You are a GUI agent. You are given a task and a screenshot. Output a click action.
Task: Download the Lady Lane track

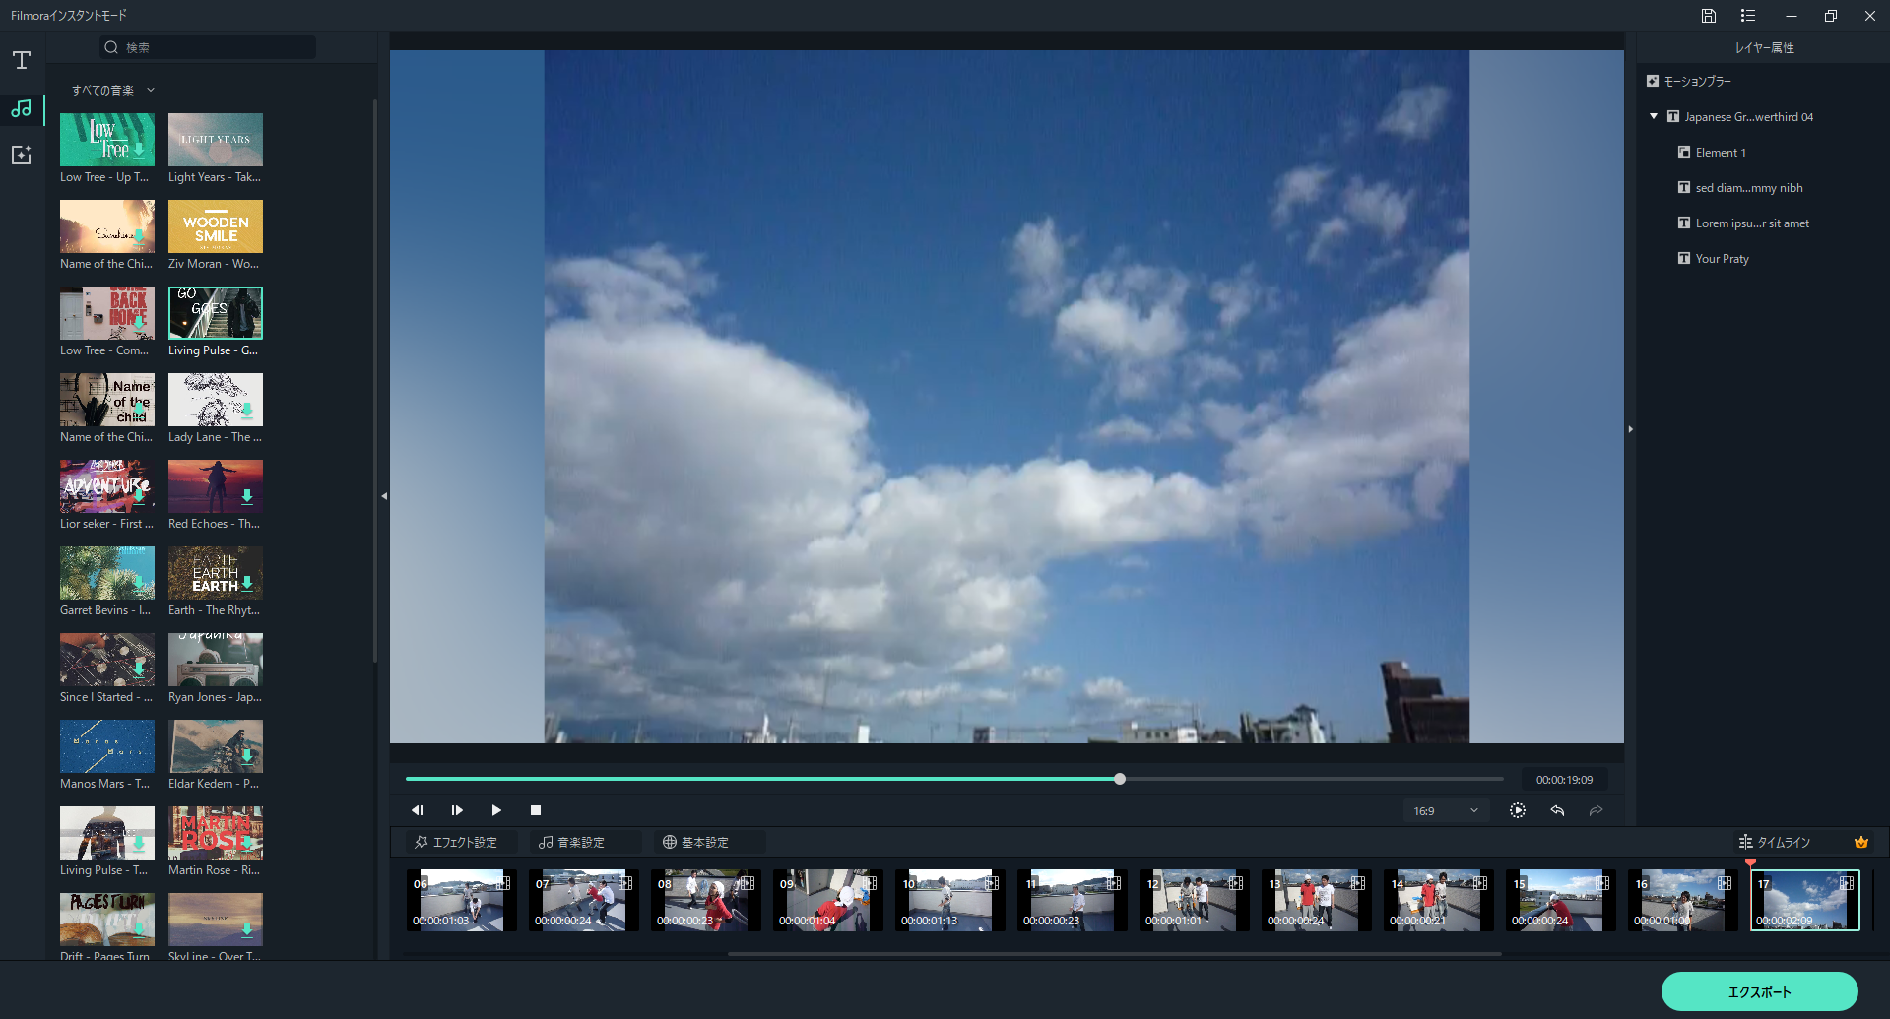pos(247,411)
